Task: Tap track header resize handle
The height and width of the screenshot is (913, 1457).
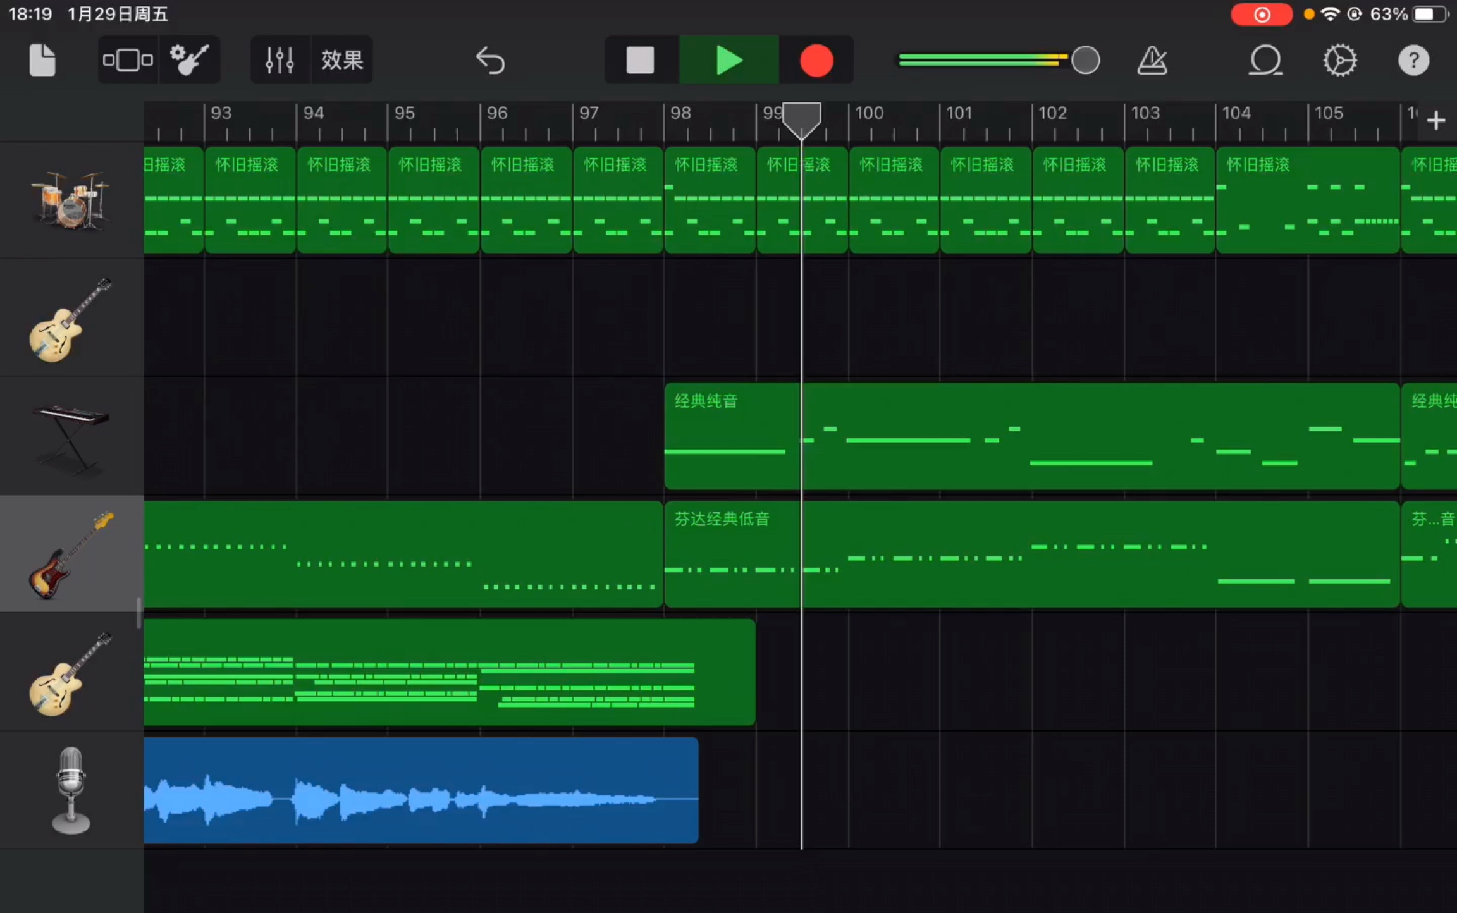Action: click(138, 613)
